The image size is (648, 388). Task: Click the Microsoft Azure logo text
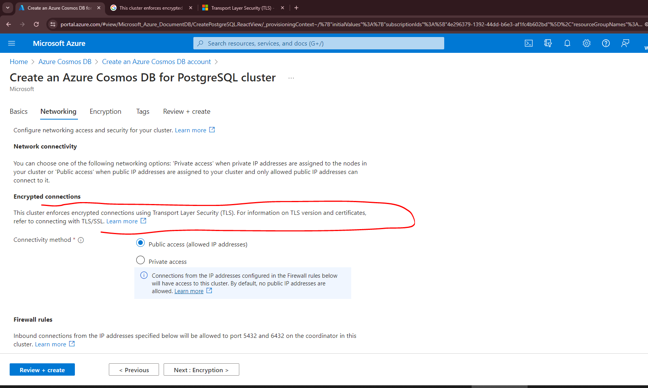click(59, 43)
